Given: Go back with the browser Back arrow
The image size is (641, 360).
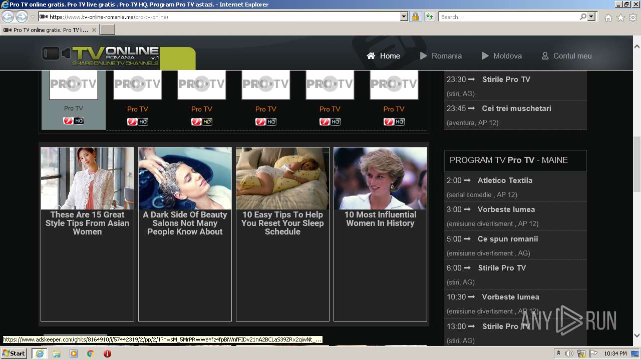Looking at the screenshot, I should [x=8, y=17].
